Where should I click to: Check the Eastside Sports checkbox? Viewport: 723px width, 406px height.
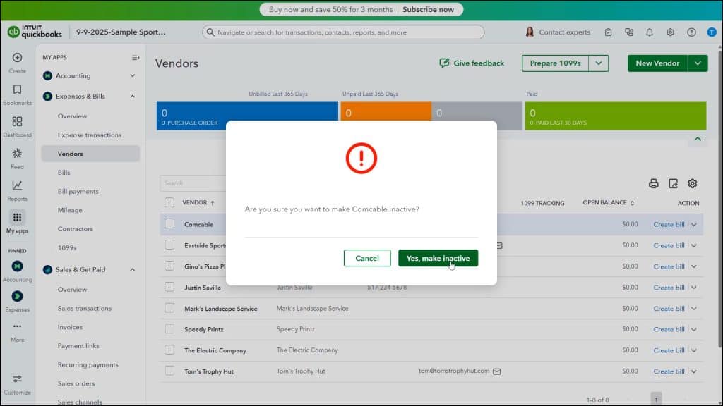[x=169, y=245]
